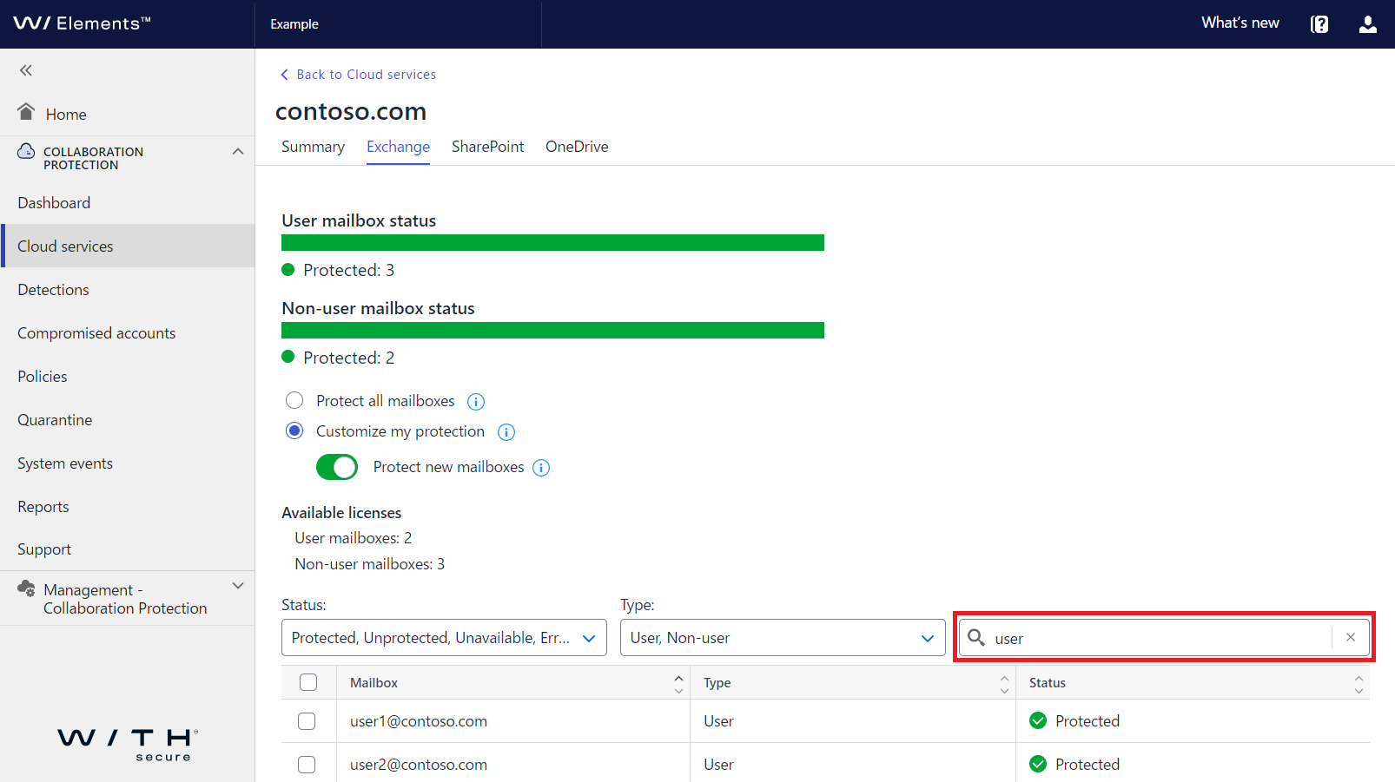This screenshot has height=782, width=1395.
Task: Show info for Protect new mailboxes
Action: (x=541, y=468)
